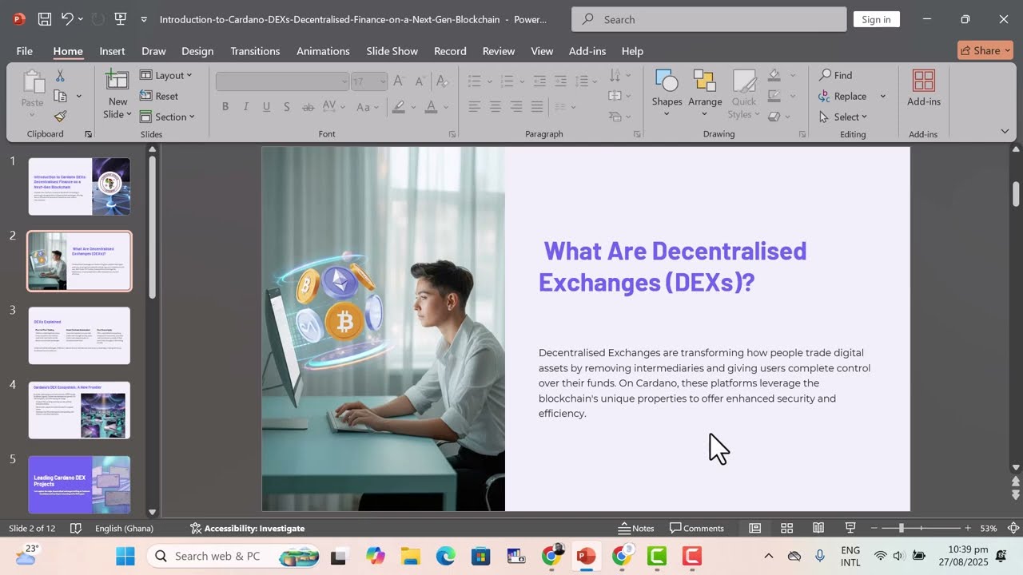The height and width of the screenshot is (575, 1023).
Task: Toggle Italic formatting
Action: [245, 107]
